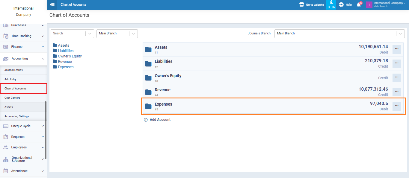This screenshot has height=178, width=409.
Task: Select Cost Centers menu item
Action: click(12, 98)
